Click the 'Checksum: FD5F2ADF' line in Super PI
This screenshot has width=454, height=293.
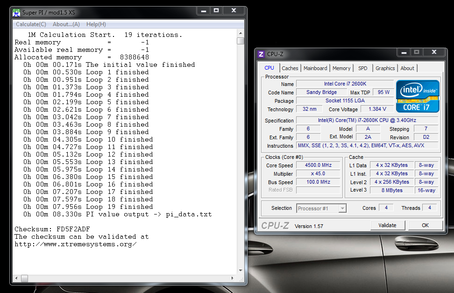(52, 229)
